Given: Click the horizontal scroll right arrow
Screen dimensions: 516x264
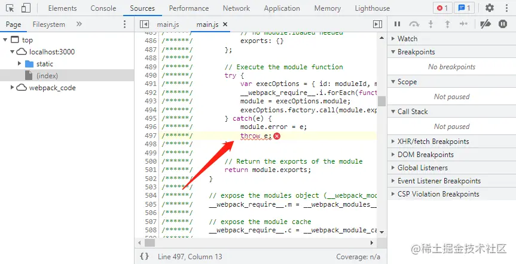Looking at the screenshot, I should click(x=372, y=242).
